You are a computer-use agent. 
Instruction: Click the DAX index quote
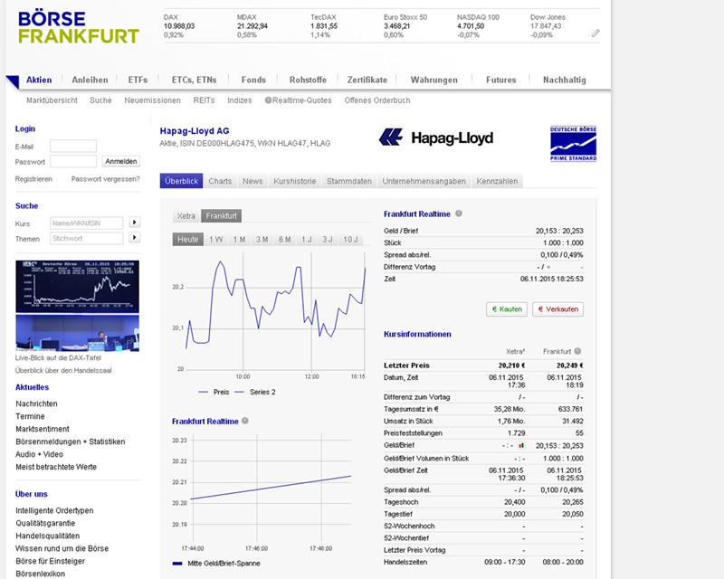click(x=179, y=26)
